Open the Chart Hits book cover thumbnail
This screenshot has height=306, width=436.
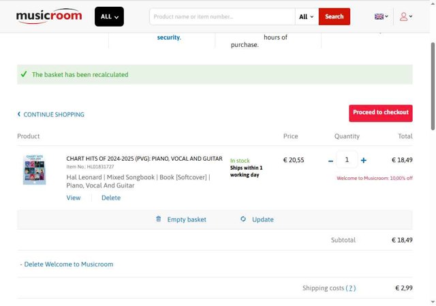pyautogui.click(x=35, y=170)
